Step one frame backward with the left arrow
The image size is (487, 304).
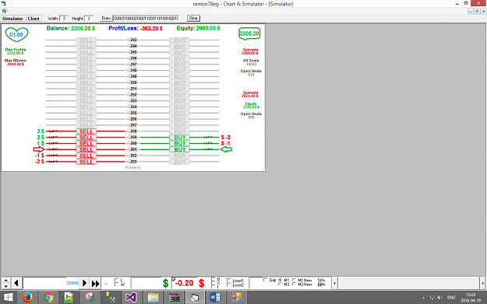tap(16, 282)
